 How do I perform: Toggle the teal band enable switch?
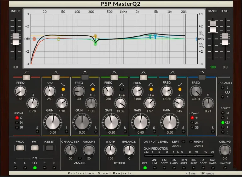[143, 77]
